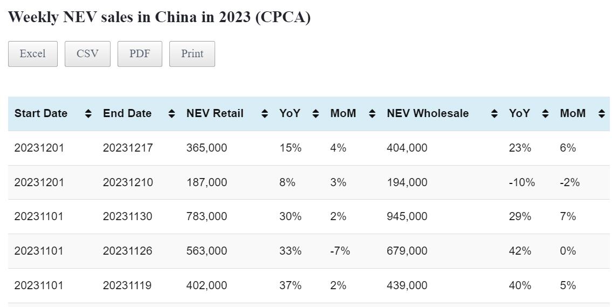Click the NEV Retail header label
Image resolution: width=612 pixels, height=307 pixels.
click(x=215, y=114)
